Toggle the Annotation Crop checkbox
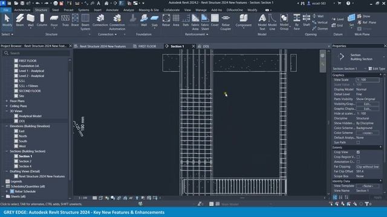Viewport: 387px width, 217px height. click(358, 162)
